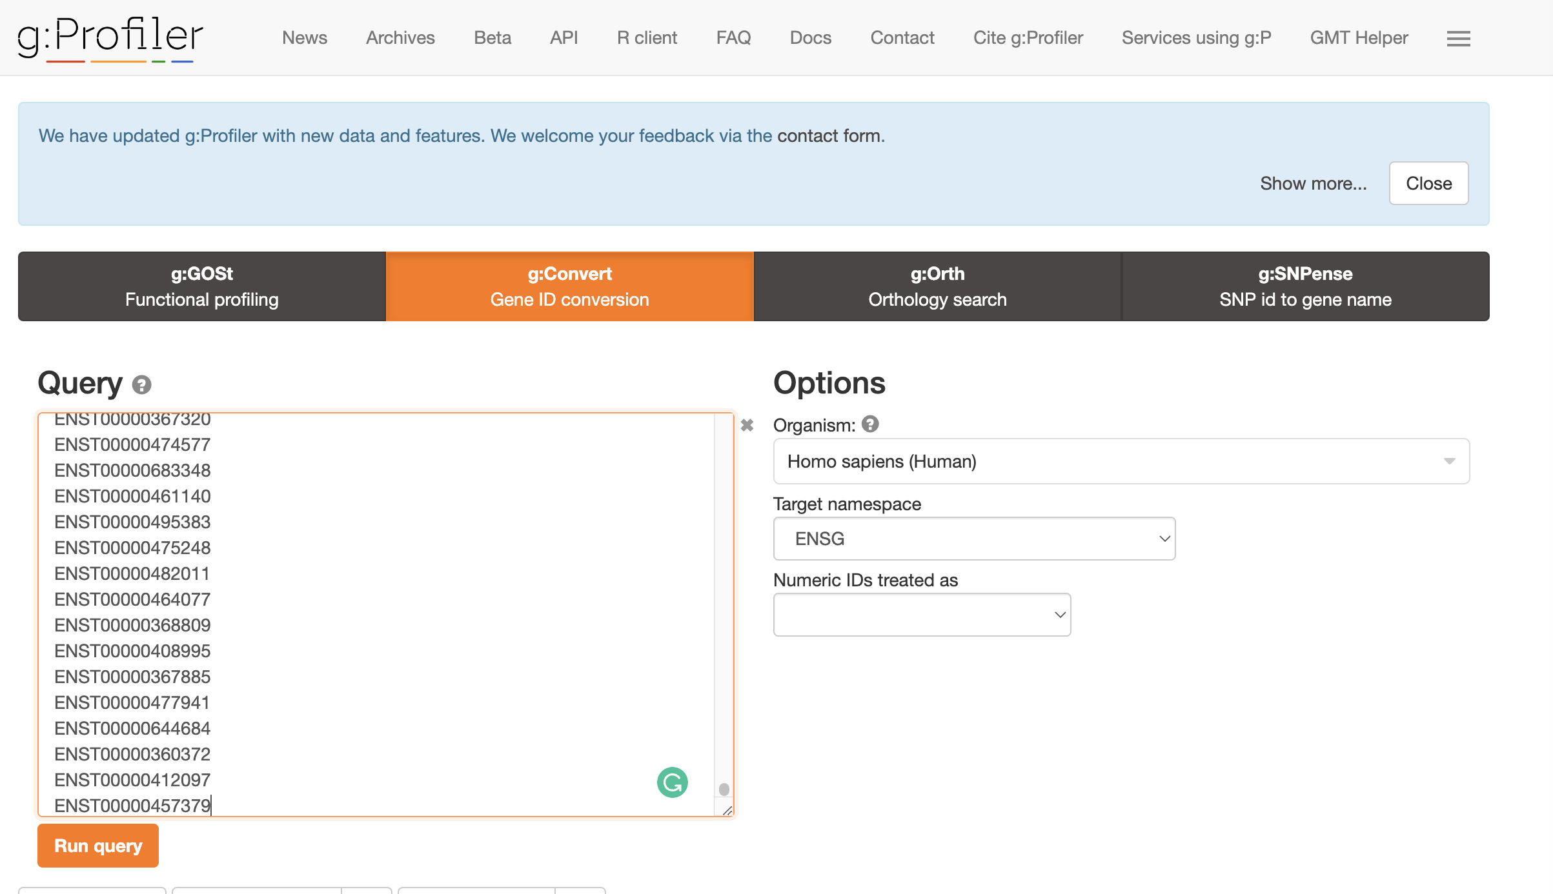Click the line ENST00000412097

(x=132, y=780)
